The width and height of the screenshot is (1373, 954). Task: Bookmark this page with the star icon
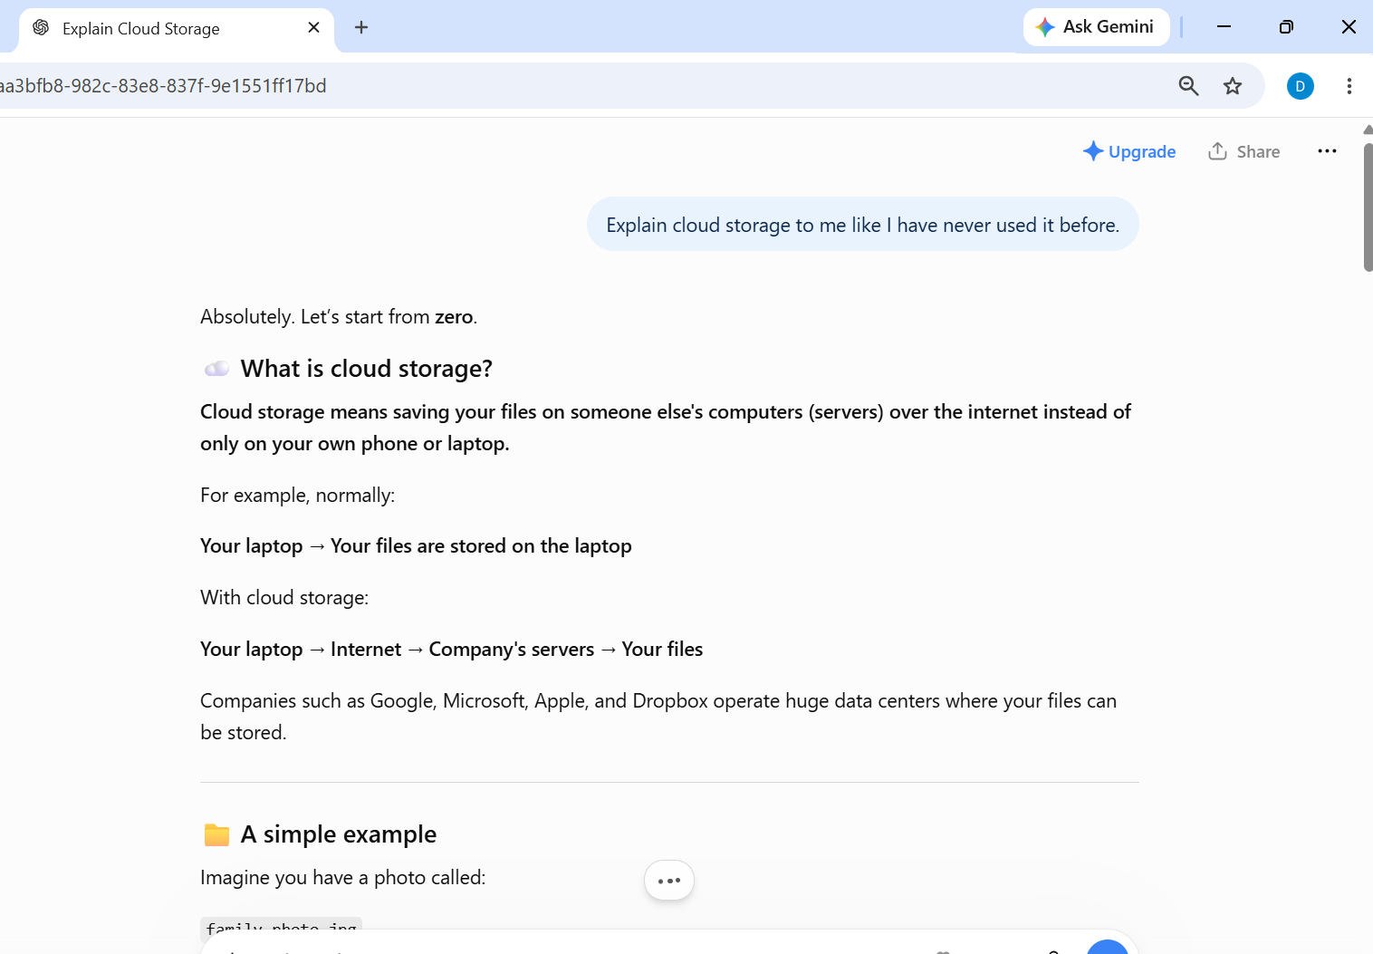[x=1233, y=86]
